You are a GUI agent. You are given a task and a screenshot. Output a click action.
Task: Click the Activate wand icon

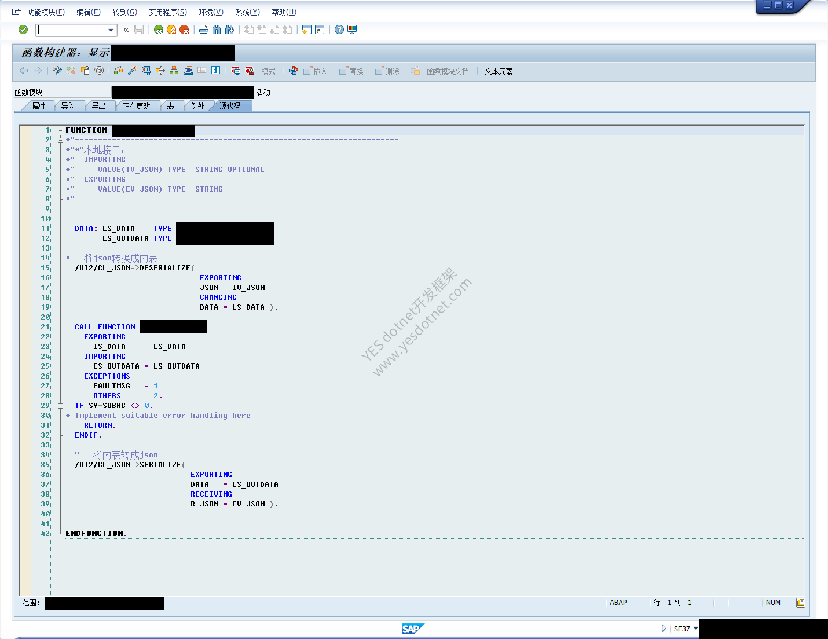[x=132, y=71]
